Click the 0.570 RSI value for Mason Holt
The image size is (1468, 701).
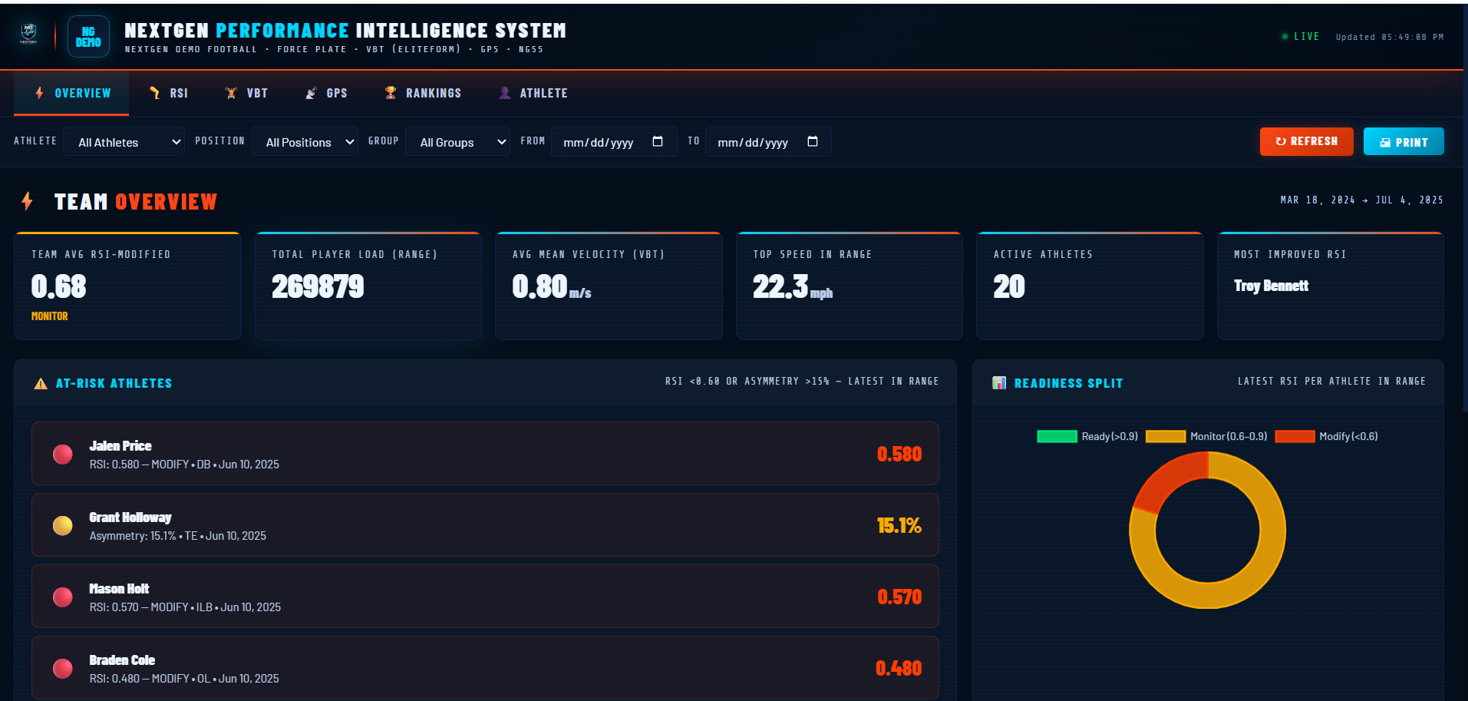(899, 597)
